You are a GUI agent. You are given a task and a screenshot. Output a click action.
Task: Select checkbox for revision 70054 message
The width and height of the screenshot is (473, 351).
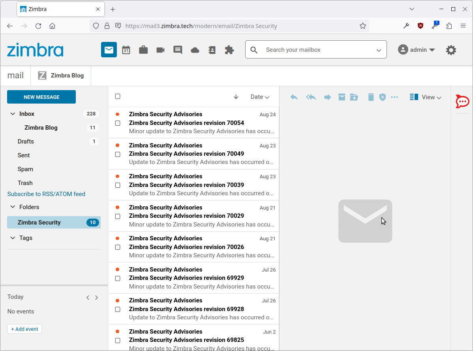coord(118,123)
